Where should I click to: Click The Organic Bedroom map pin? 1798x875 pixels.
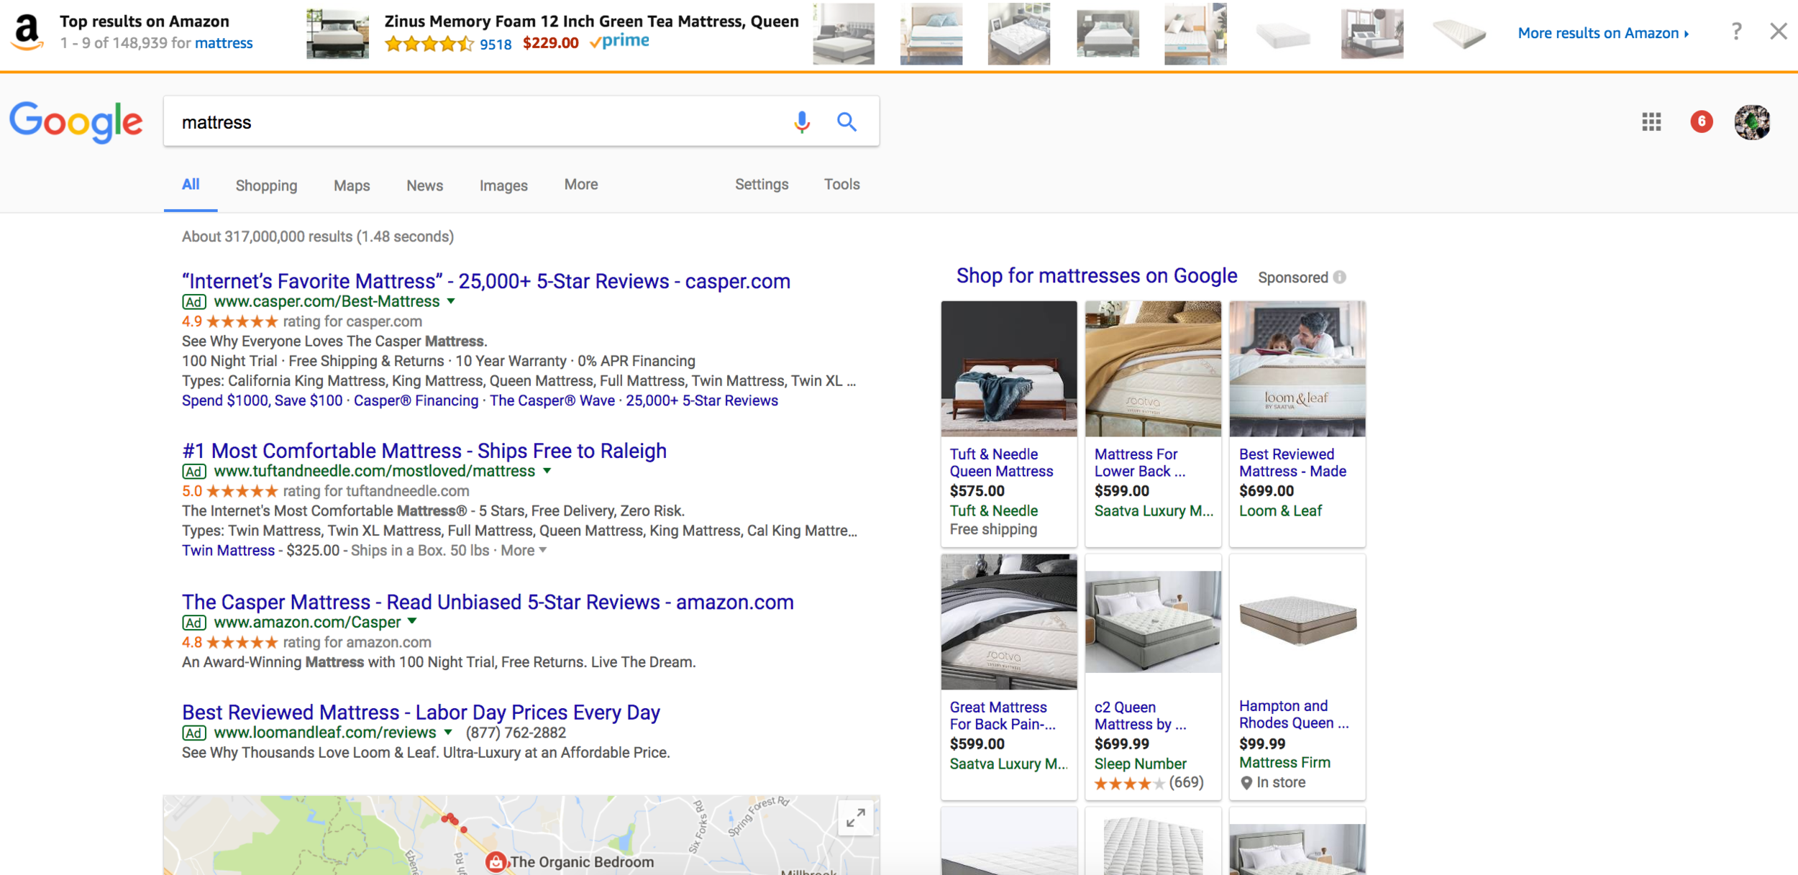pyautogui.click(x=496, y=861)
